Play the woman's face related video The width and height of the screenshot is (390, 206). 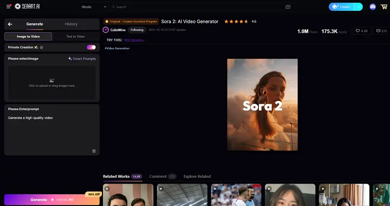[x=269, y=189]
